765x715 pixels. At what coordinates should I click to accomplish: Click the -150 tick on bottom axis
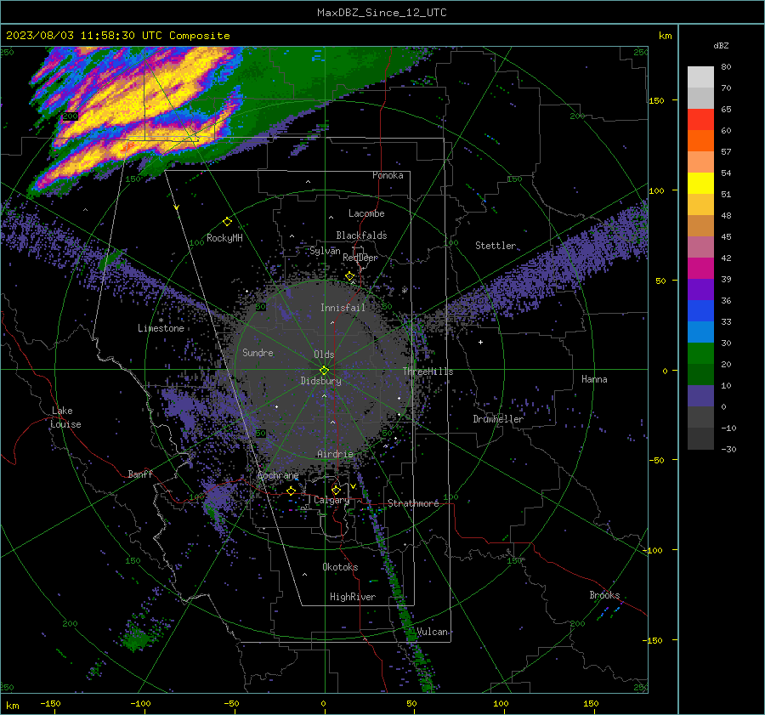pos(50,703)
